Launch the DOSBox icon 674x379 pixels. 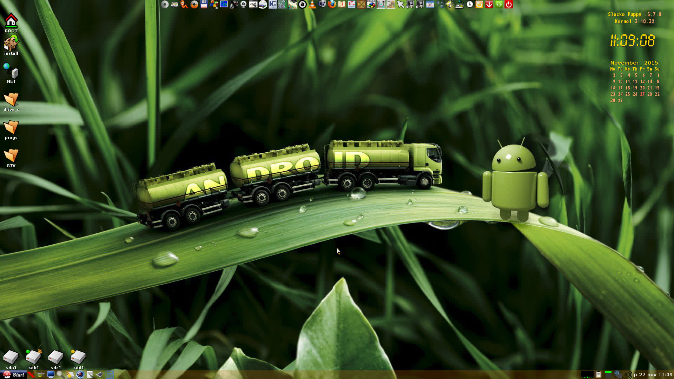pyautogui.click(x=361, y=4)
